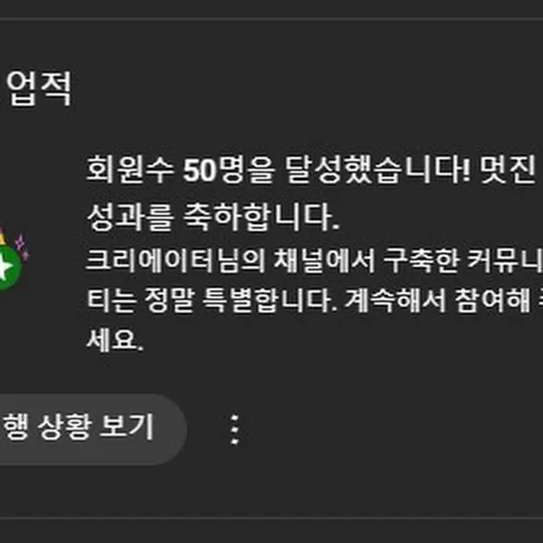Click the green achievement badge icon
543x543 pixels.
pyautogui.click(x=10, y=267)
